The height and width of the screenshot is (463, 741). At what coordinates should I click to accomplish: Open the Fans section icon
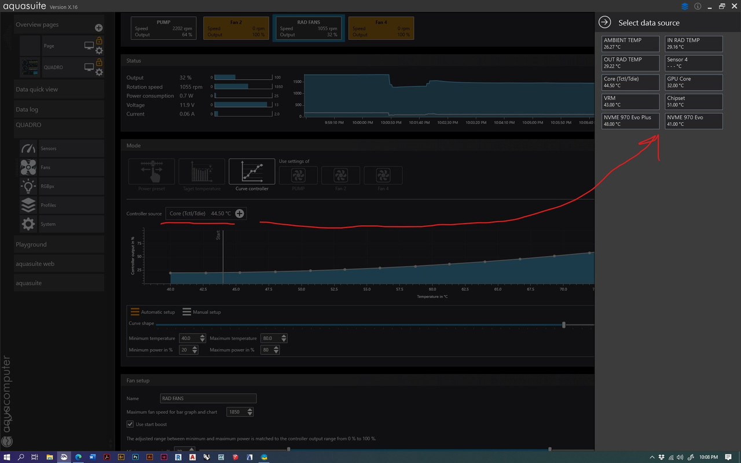click(x=28, y=167)
